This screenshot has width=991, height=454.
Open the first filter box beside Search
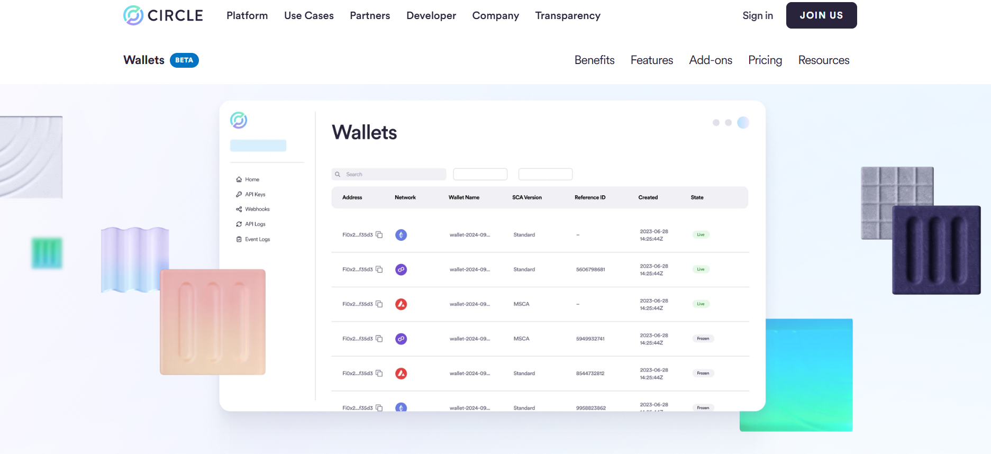point(480,174)
